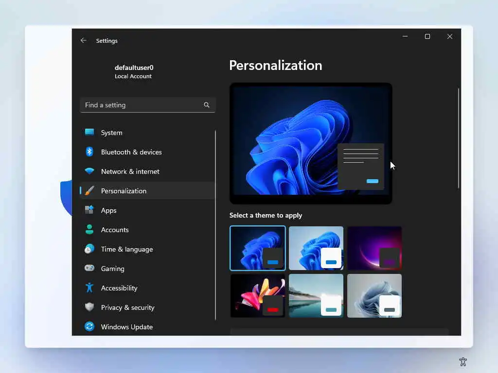Maximize the Settings window

pos(427,36)
